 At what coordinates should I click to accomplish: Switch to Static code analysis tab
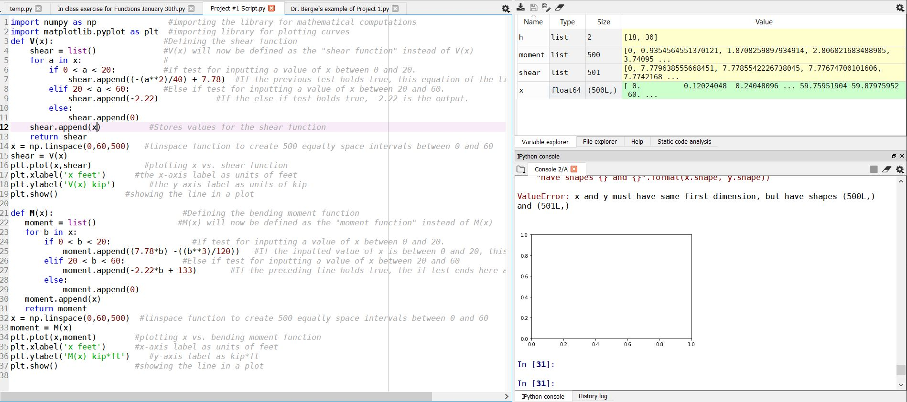point(684,142)
